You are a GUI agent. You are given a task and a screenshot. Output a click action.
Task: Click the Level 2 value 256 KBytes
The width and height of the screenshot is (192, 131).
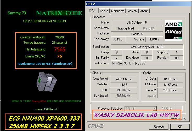coord(170,90)
